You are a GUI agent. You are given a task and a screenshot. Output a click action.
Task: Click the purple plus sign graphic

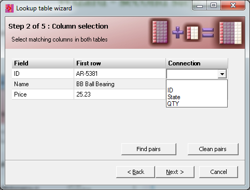[178, 32]
